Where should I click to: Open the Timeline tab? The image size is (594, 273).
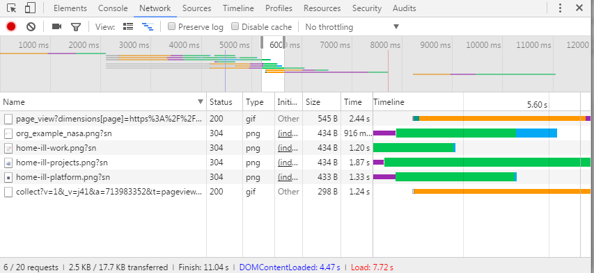coord(238,8)
